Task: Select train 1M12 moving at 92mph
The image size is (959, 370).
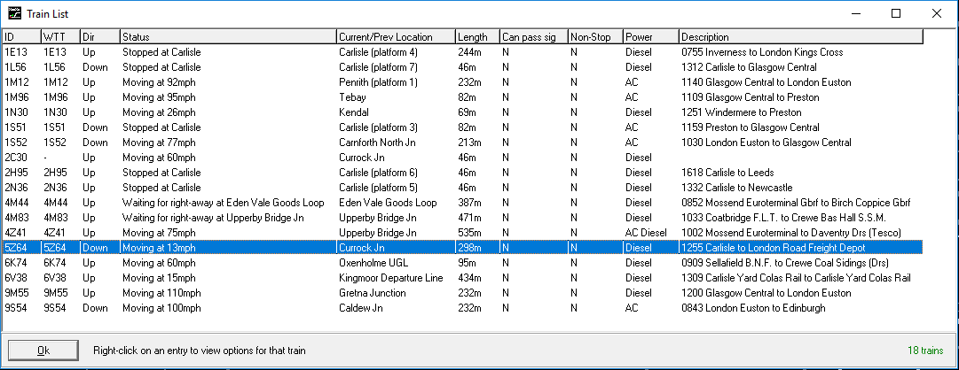Action: 462,82
